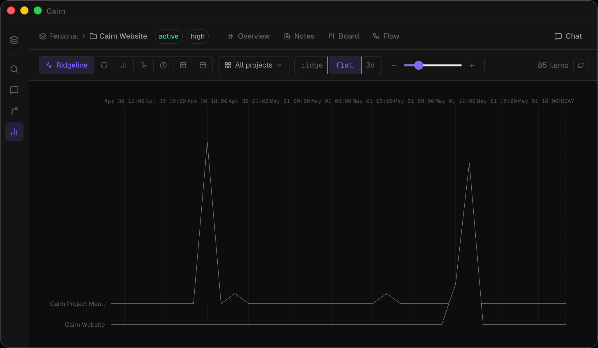Open the Overview tab

(x=249, y=36)
